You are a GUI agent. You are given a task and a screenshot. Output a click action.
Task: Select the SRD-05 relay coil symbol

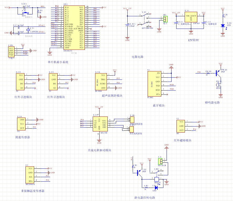point(157,179)
